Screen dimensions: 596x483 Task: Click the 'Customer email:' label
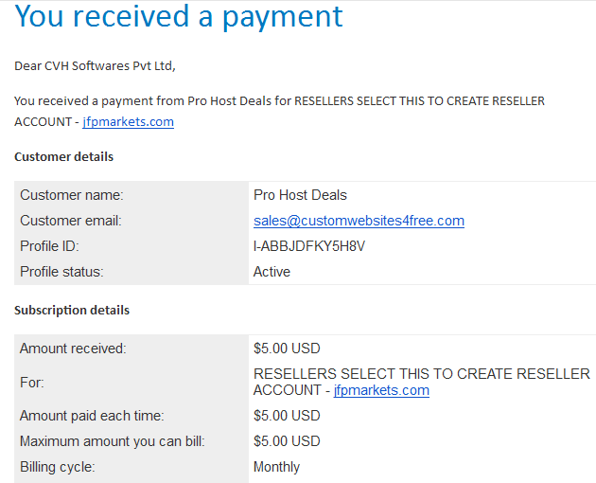(x=70, y=221)
